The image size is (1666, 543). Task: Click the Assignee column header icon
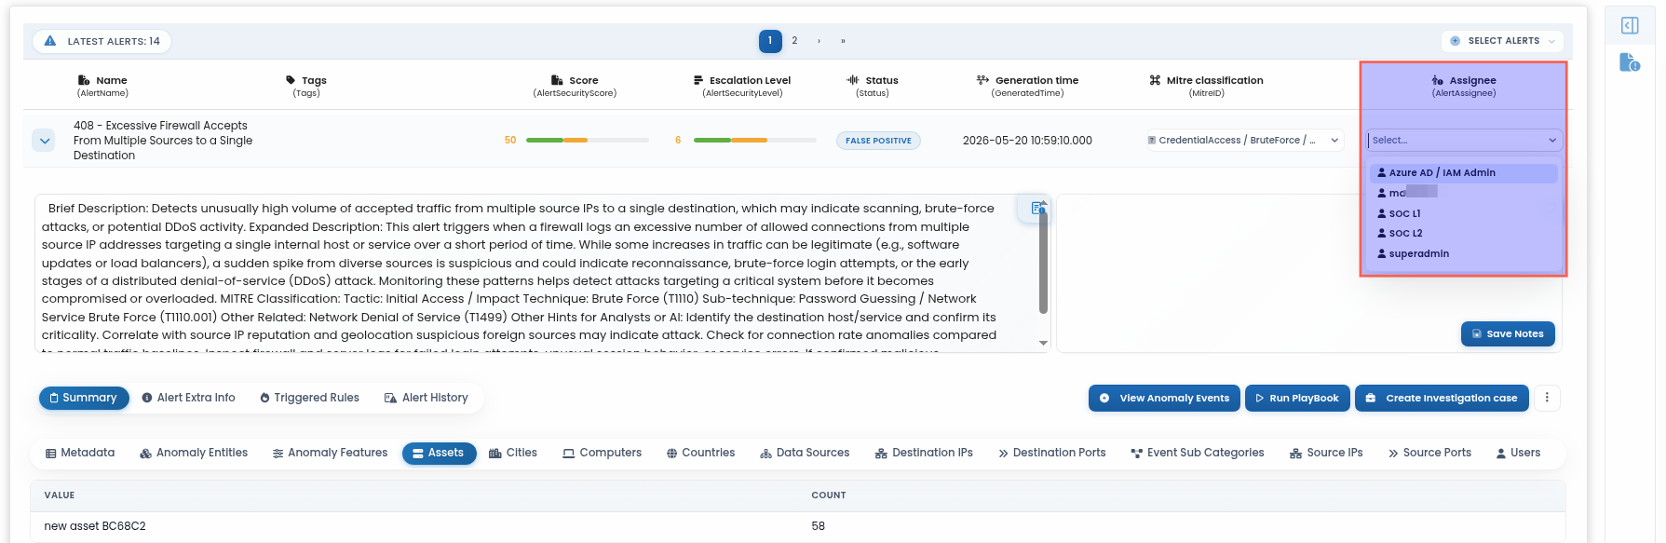pyautogui.click(x=1438, y=80)
